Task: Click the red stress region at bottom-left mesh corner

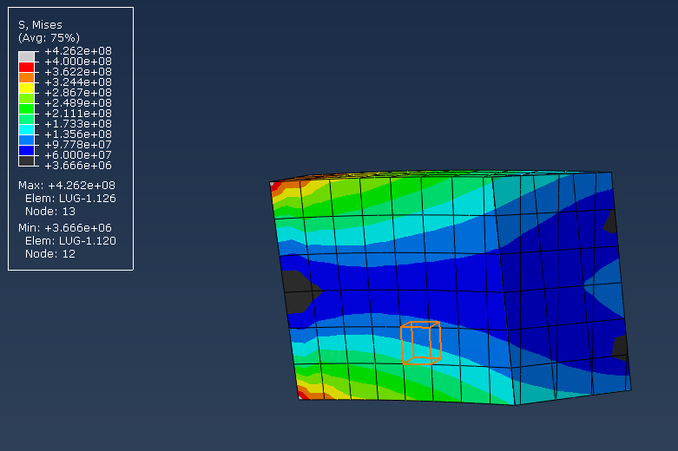Action: pyautogui.click(x=303, y=394)
